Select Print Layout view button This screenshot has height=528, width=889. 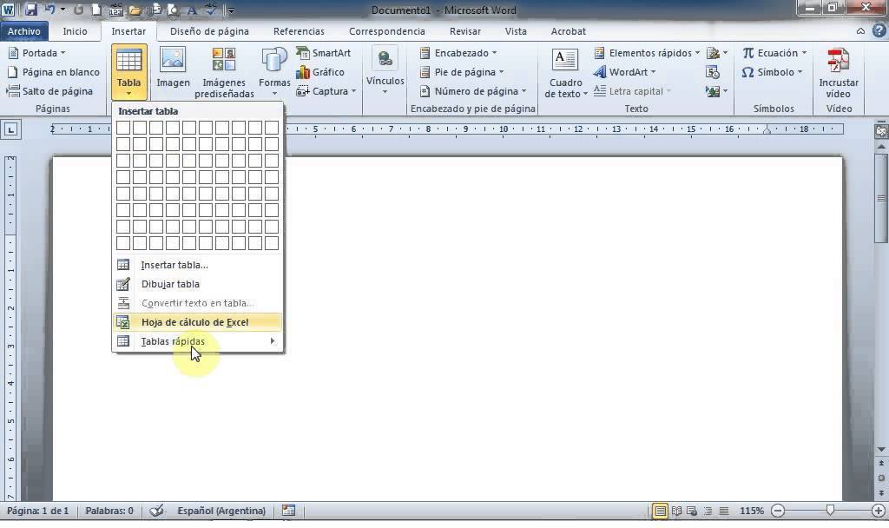point(660,511)
